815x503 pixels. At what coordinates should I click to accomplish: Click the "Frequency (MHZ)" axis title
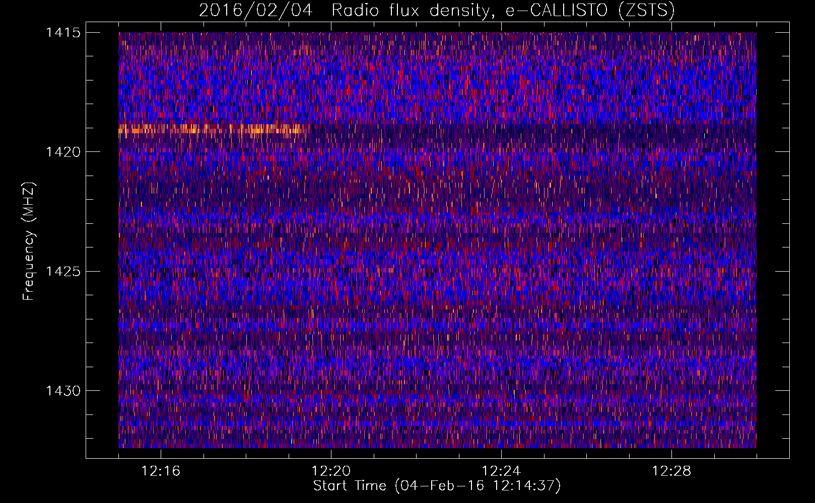(x=29, y=241)
